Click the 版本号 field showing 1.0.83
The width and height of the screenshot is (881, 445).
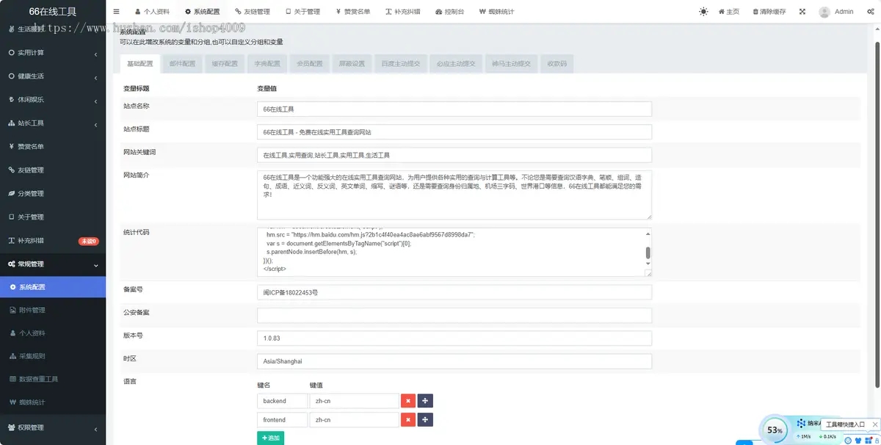(x=454, y=339)
